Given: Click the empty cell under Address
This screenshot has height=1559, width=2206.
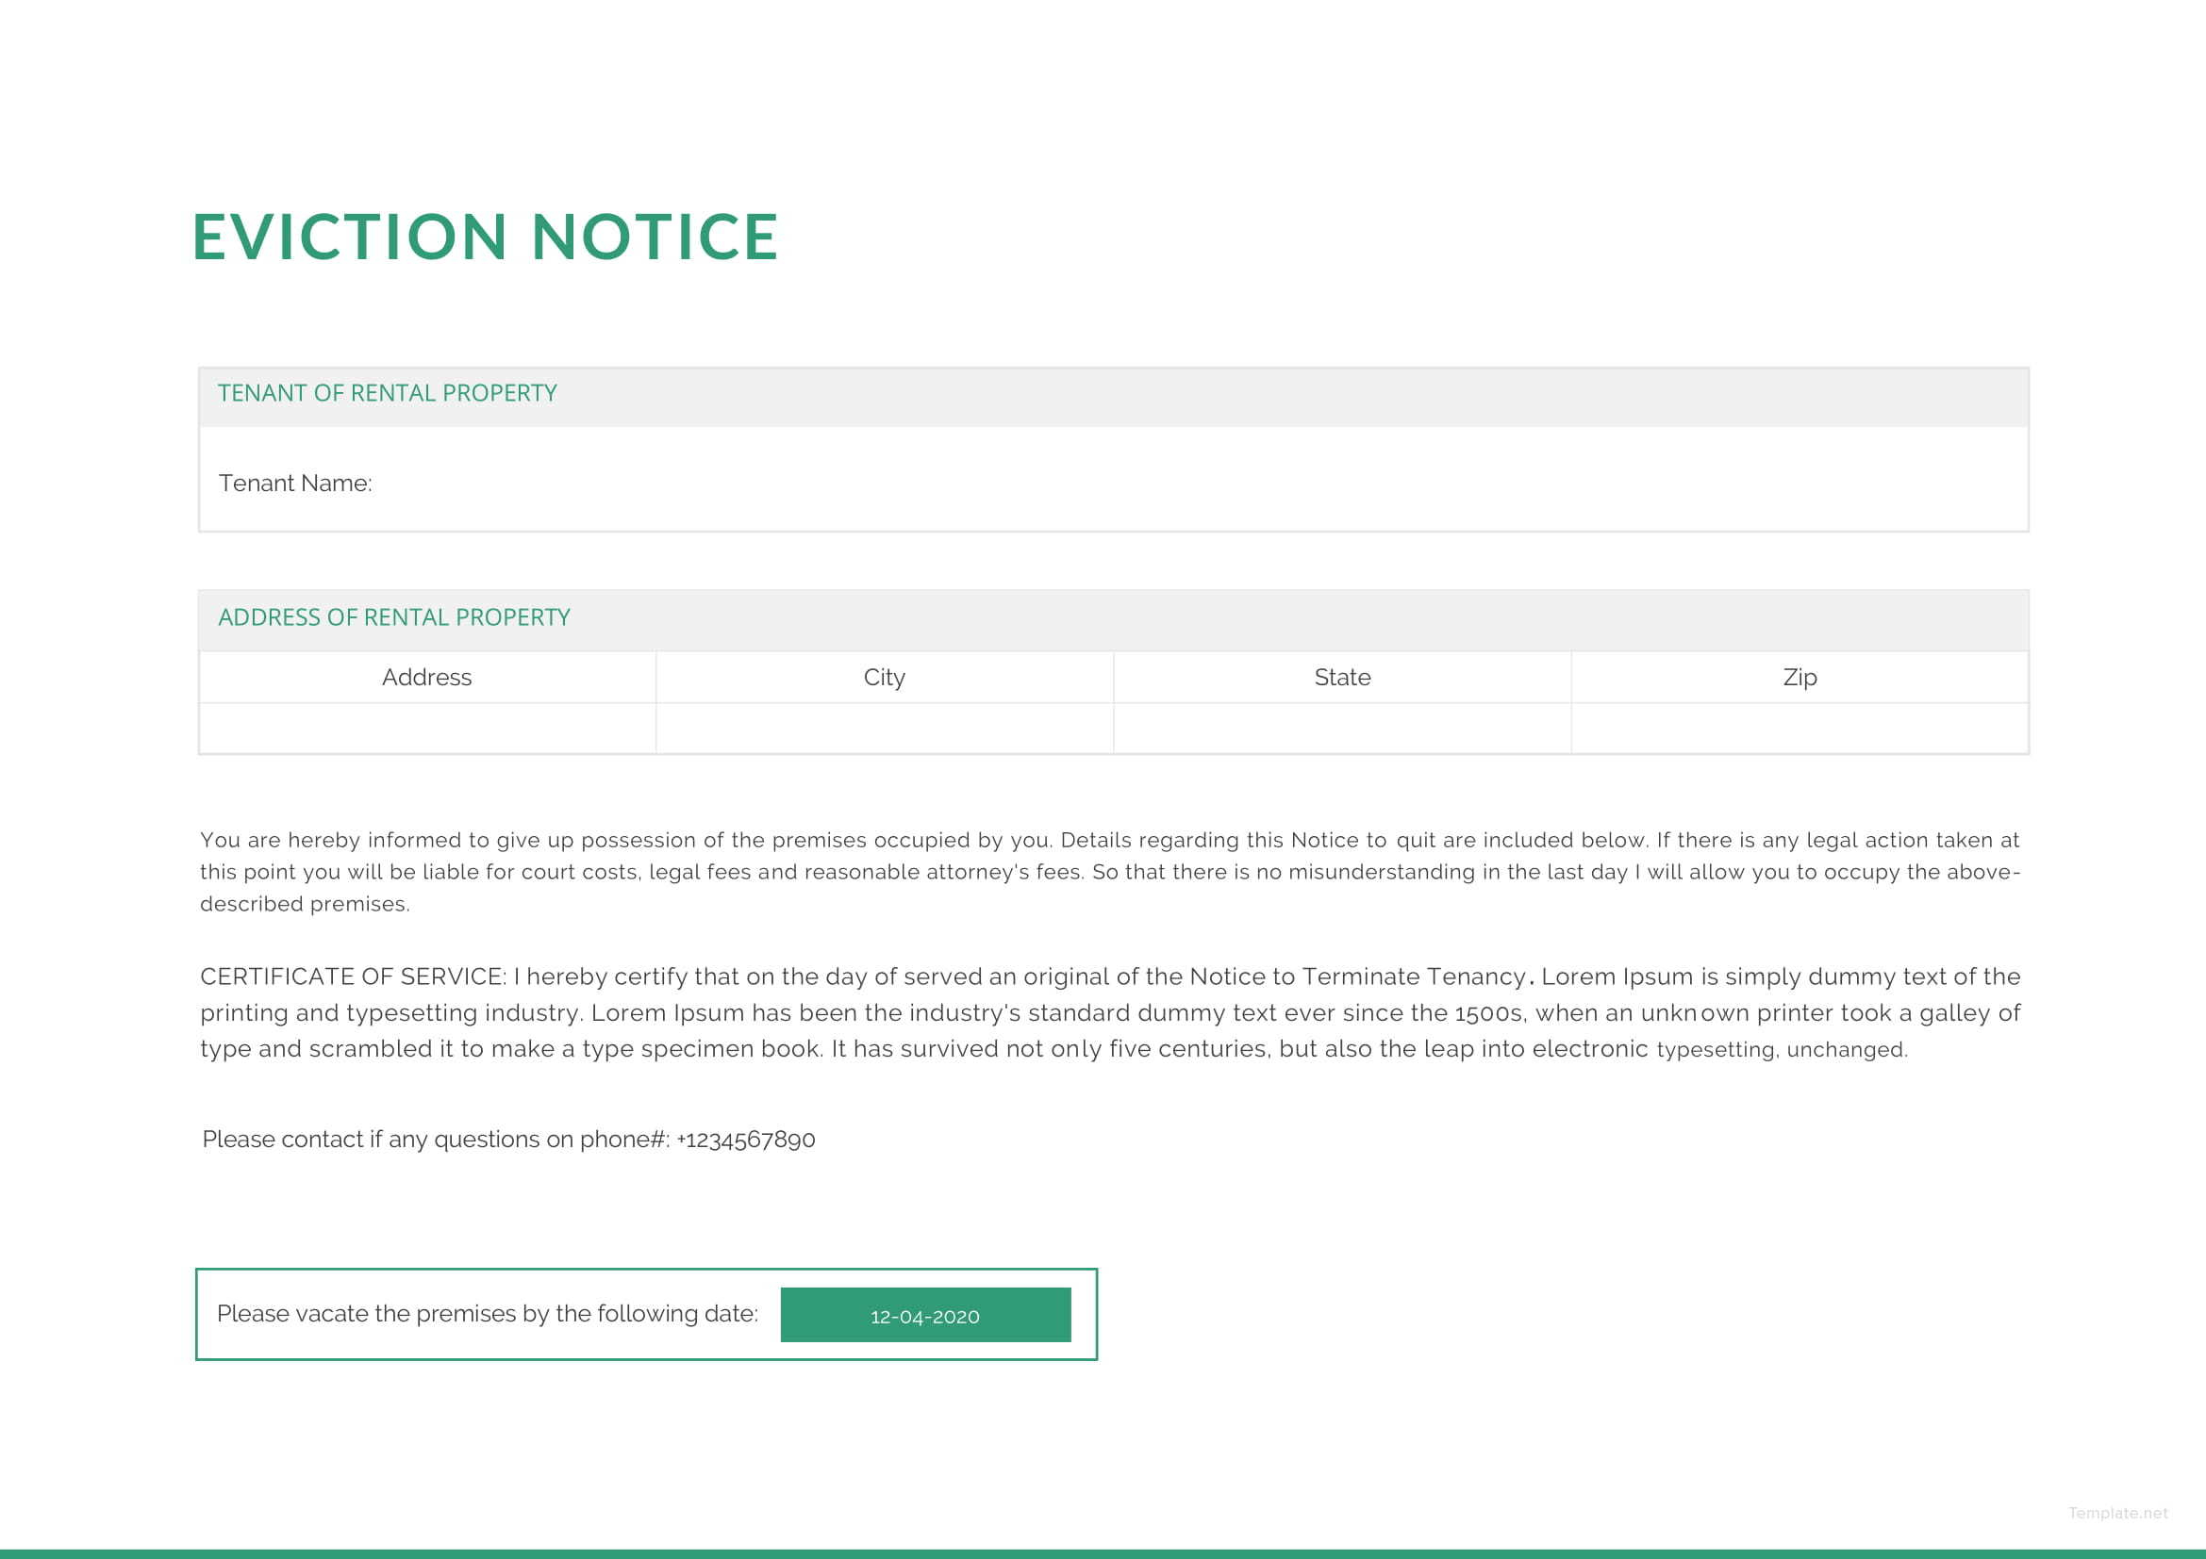Looking at the screenshot, I should [426, 729].
